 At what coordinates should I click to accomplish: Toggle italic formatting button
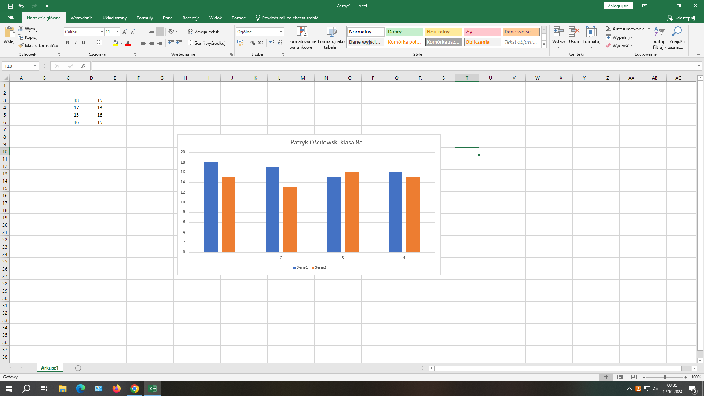tap(76, 43)
